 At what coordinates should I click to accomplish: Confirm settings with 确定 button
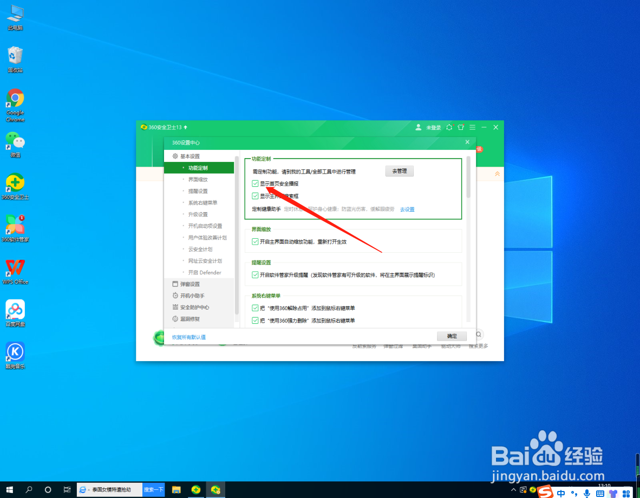pos(452,336)
